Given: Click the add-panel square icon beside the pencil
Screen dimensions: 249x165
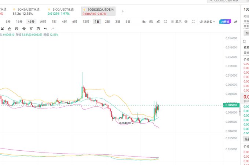Looking at the screenshot, I should click(x=165, y=22).
